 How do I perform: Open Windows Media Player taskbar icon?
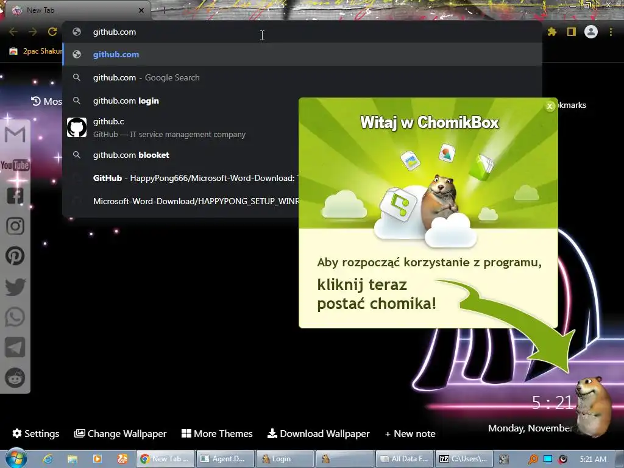click(x=97, y=459)
